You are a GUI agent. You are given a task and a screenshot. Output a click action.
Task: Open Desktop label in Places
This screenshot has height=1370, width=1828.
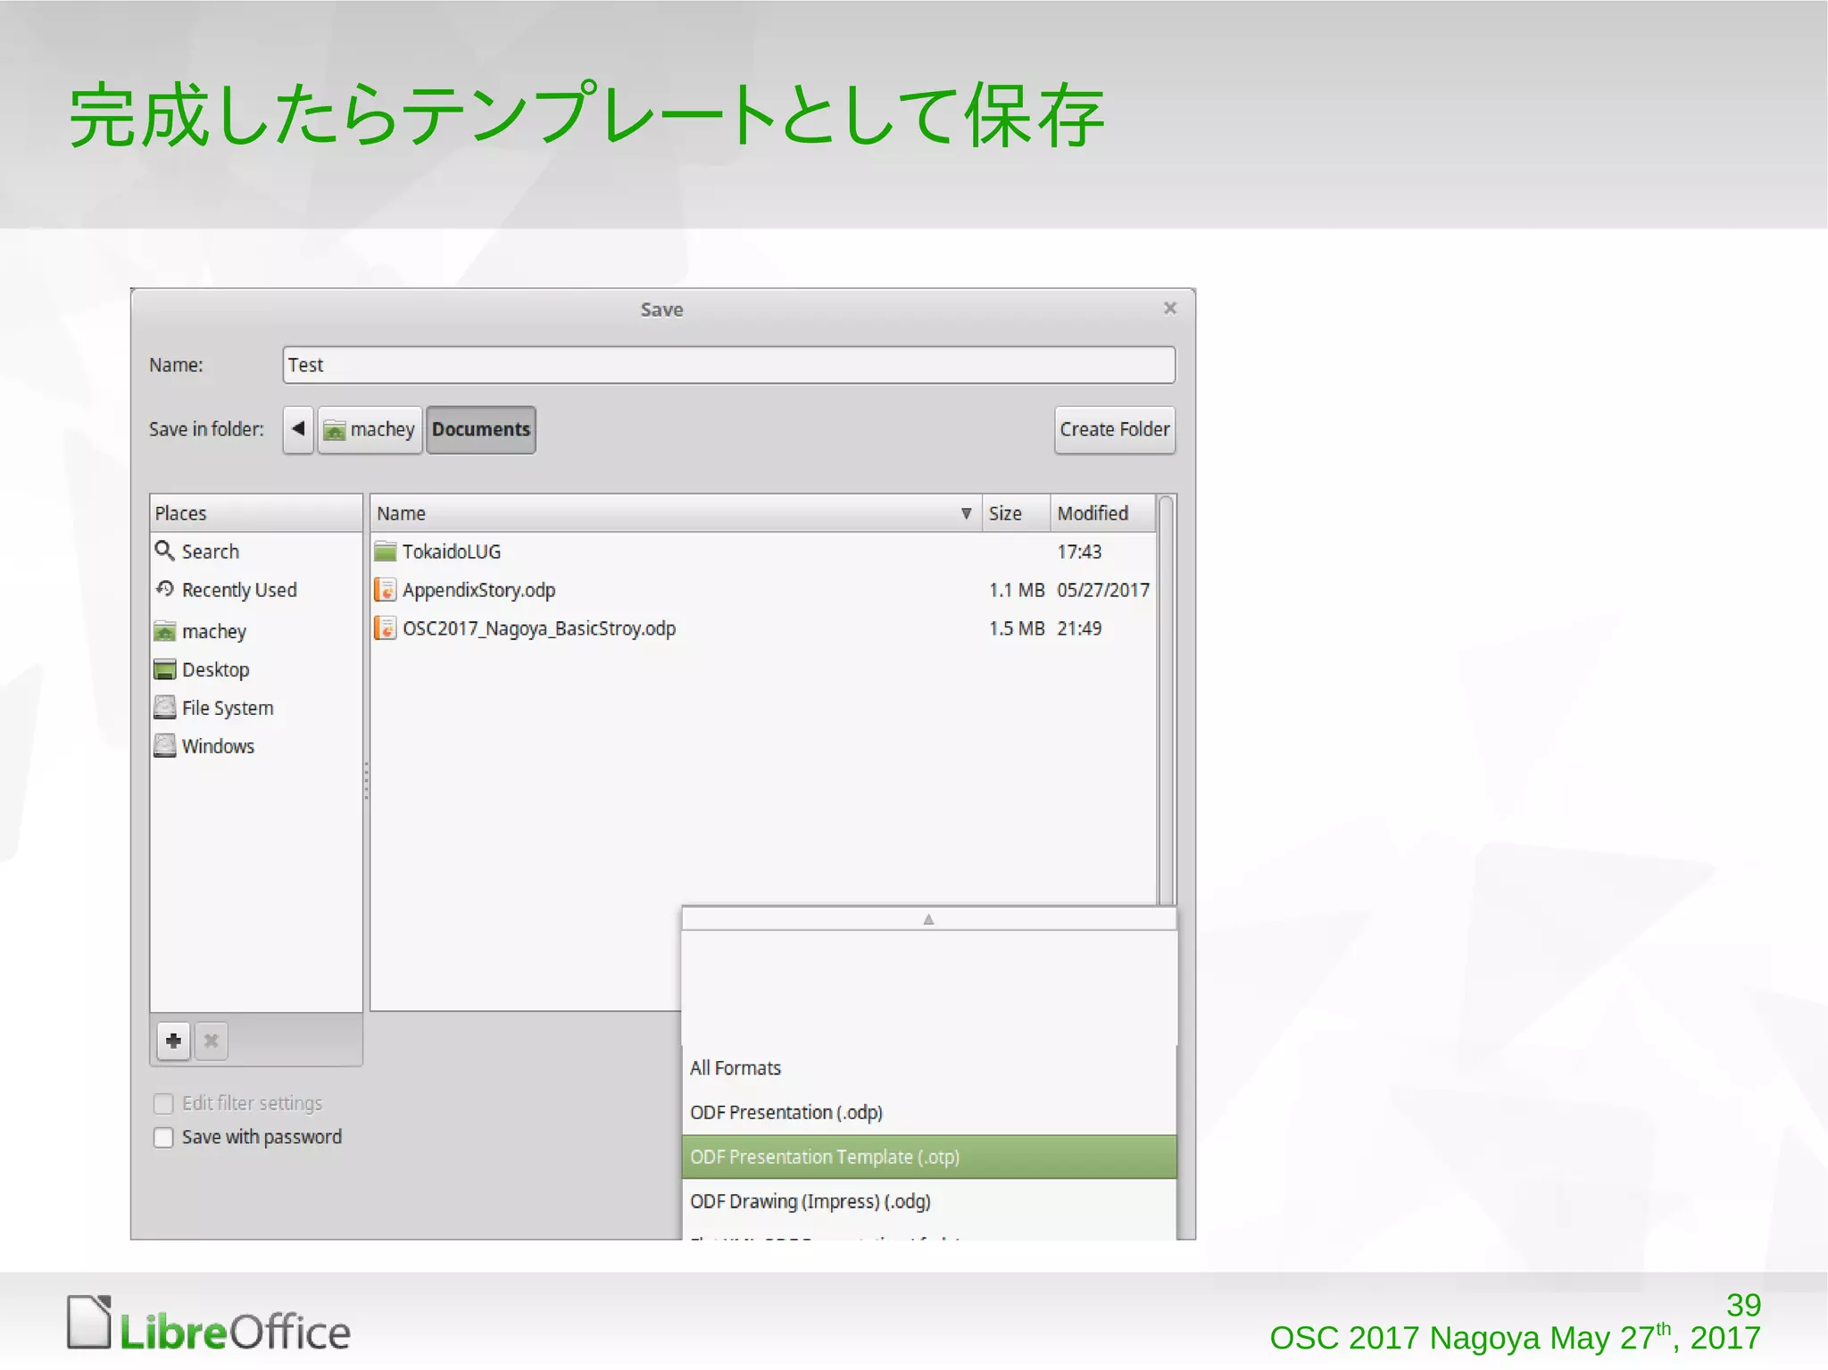tap(216, 669)
